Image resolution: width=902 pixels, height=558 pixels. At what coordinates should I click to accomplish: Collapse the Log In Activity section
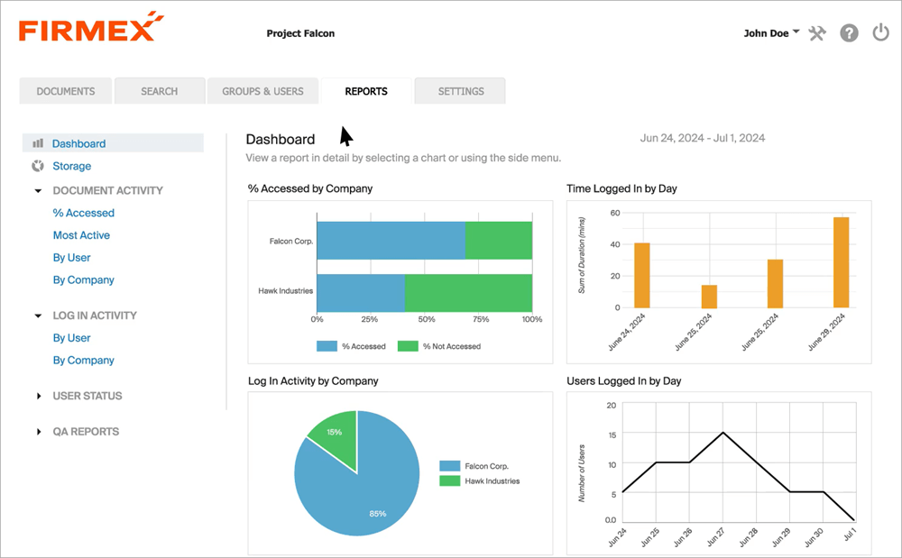(38, 316)
